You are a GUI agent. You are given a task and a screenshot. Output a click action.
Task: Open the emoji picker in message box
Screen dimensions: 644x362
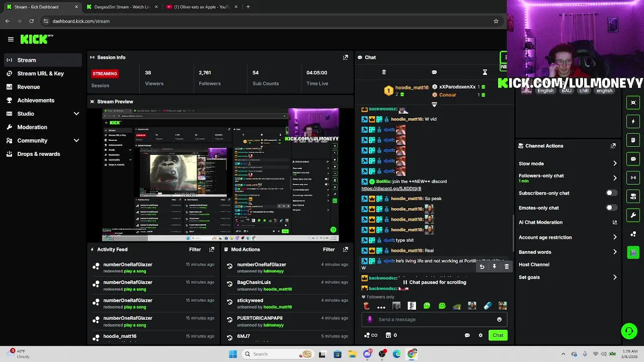499,319
